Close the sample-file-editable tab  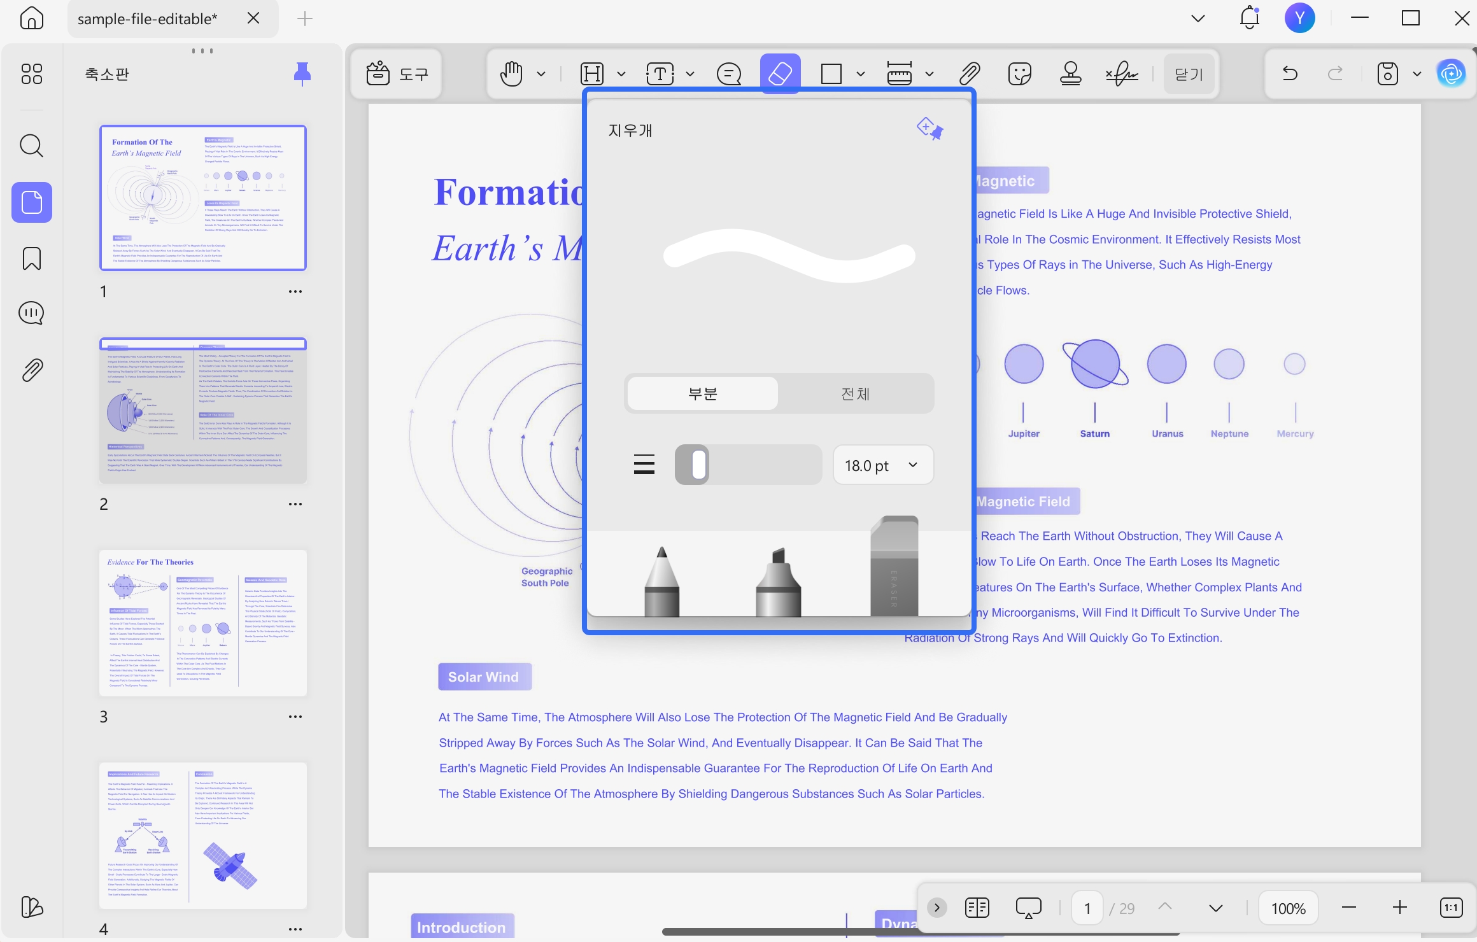[253, 18]
